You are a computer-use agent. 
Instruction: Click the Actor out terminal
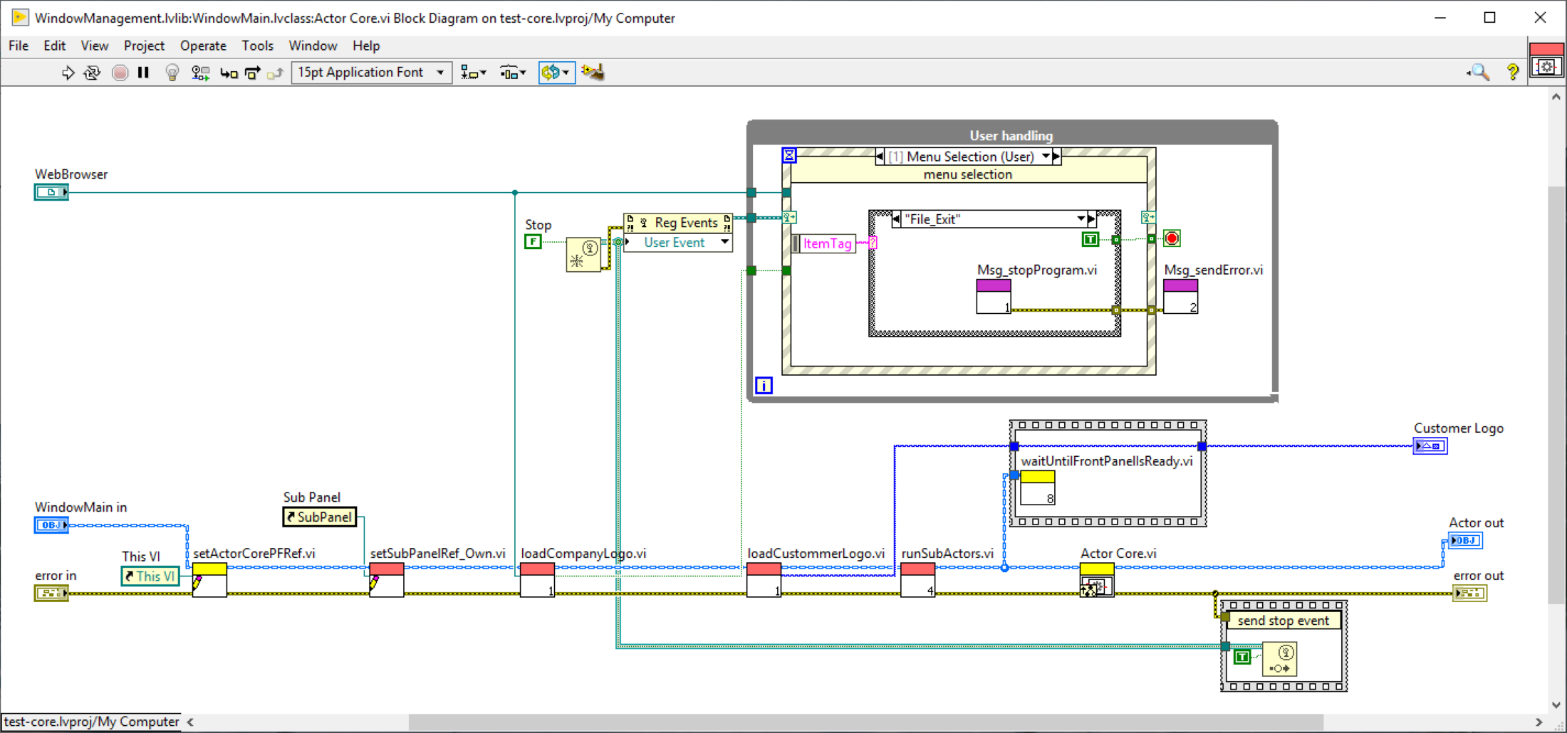1465,541
